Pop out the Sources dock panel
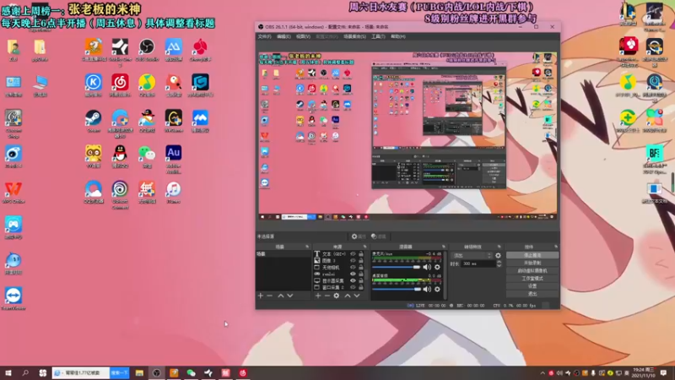 pos(364,247)
